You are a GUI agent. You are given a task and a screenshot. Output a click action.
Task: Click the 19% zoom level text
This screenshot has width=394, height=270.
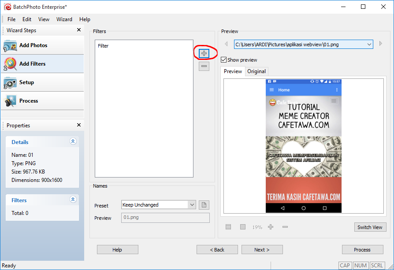(257, 227)
